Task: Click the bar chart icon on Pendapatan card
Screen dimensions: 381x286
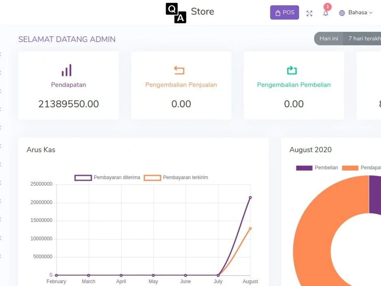Action: pos(67,70)
